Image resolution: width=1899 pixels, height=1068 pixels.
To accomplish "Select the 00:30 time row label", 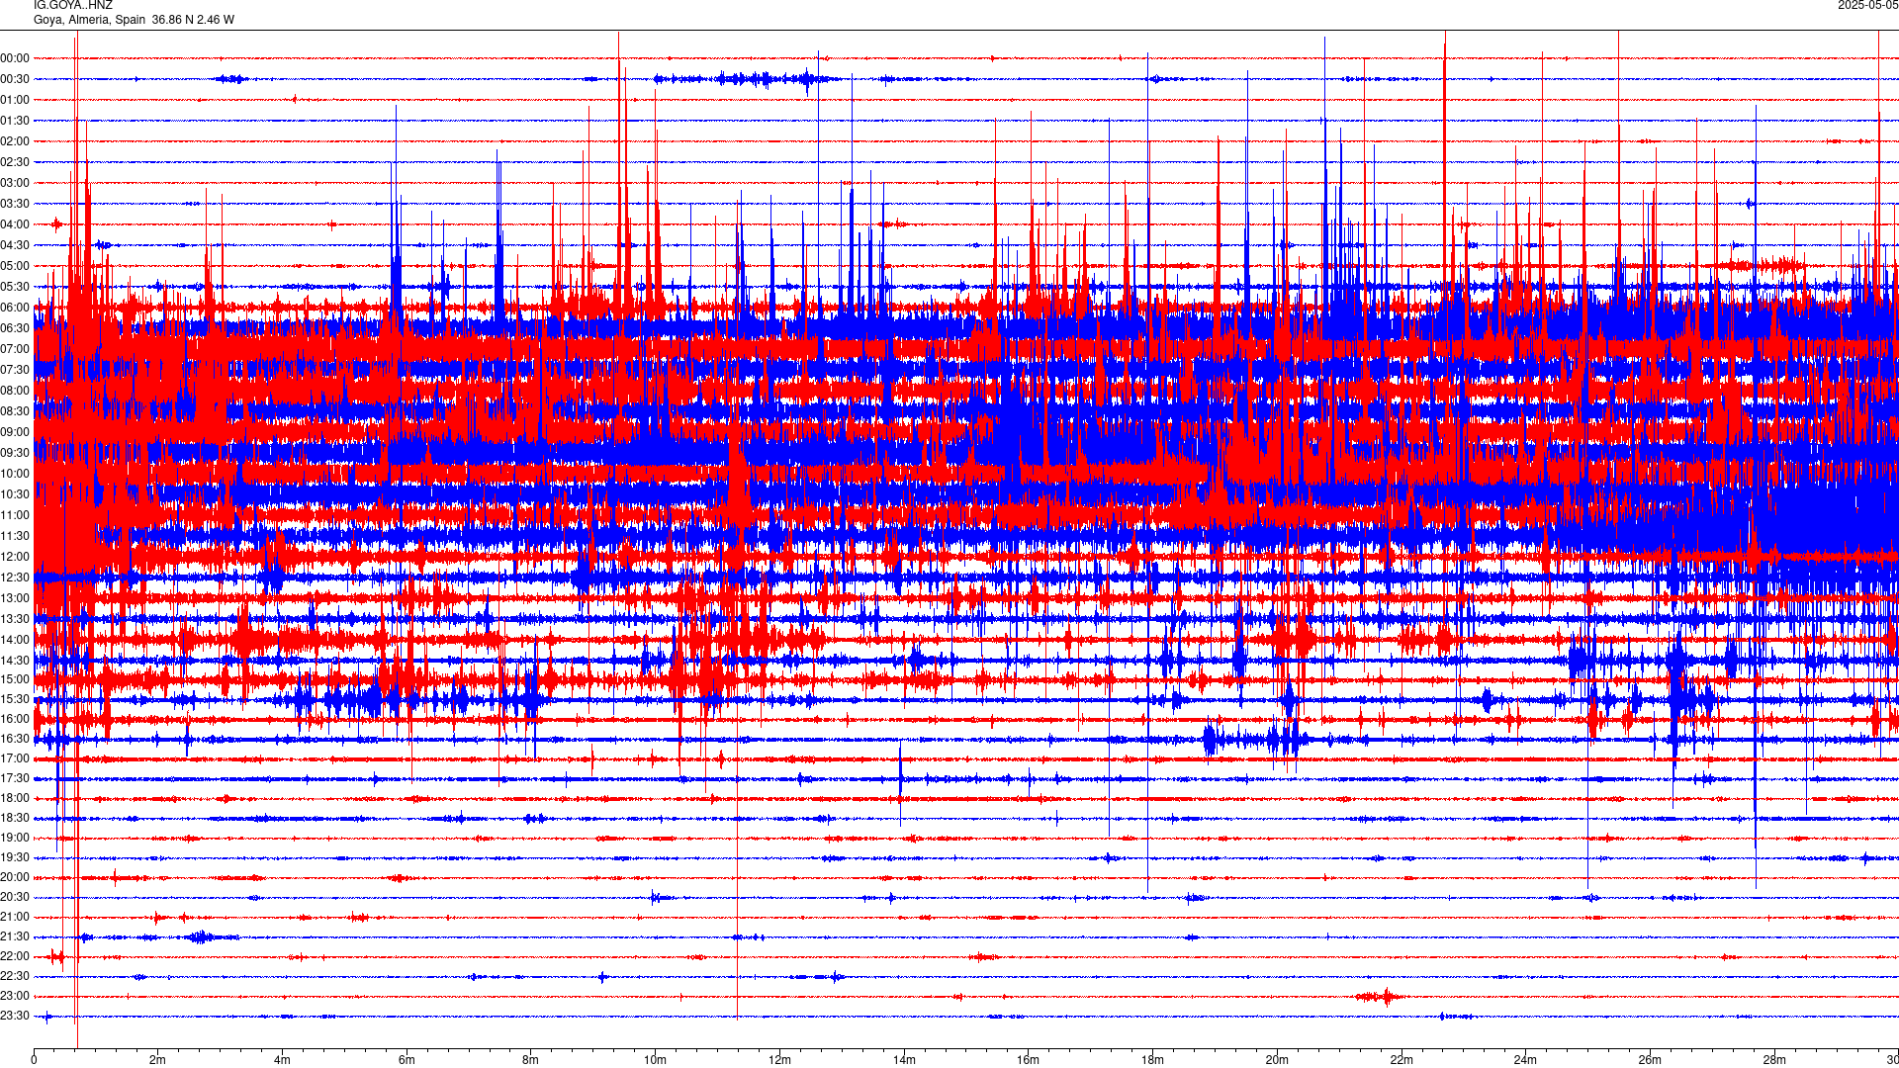I will coord(15,79).
